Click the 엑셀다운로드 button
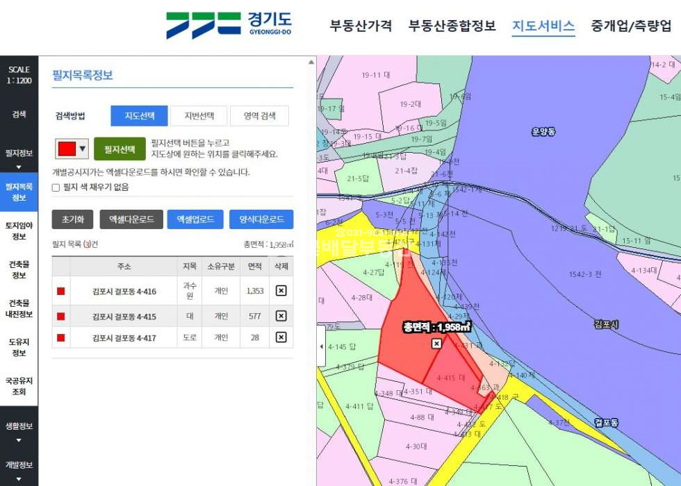 (131, 219)
